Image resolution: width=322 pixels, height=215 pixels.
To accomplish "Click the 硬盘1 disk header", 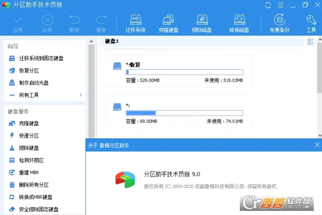I will tap(112, 41).
